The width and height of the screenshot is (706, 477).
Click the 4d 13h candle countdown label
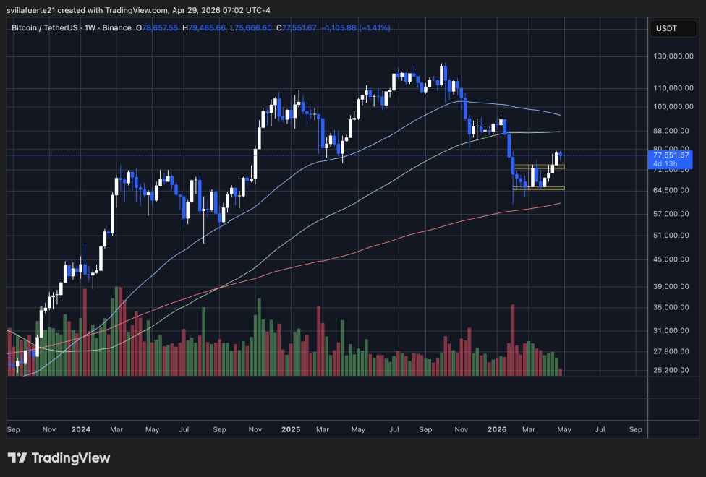[x=664, y=163]
